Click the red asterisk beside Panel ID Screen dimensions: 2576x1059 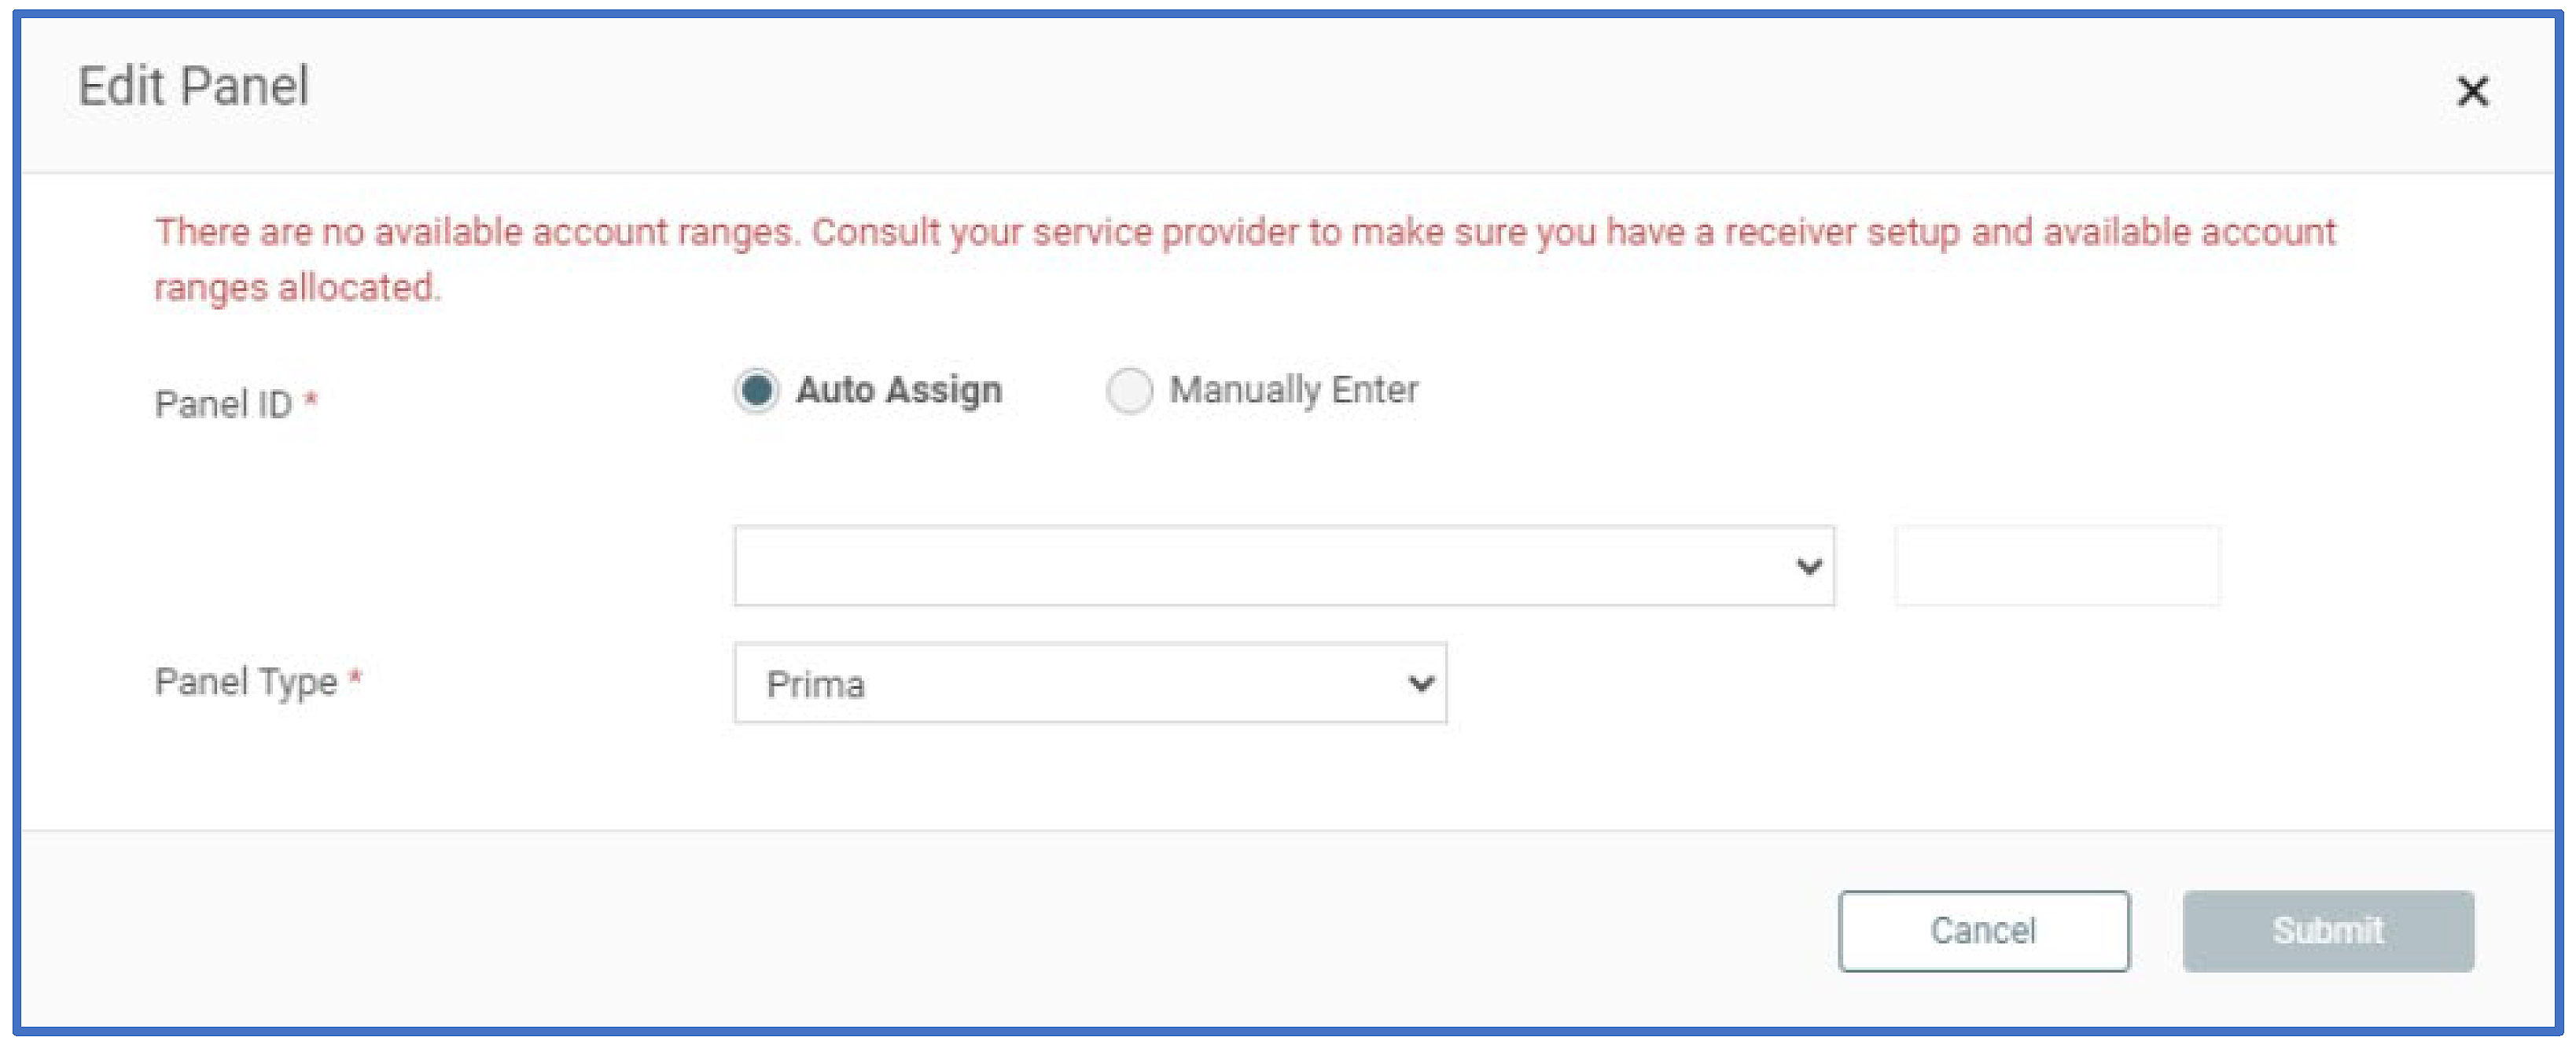(311, 402)
